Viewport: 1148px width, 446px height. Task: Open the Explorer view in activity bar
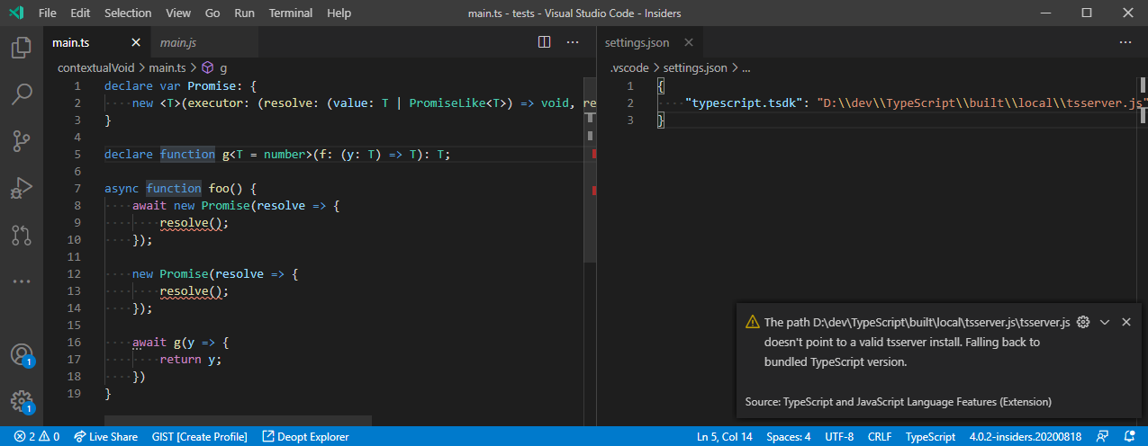coord(22,48)
